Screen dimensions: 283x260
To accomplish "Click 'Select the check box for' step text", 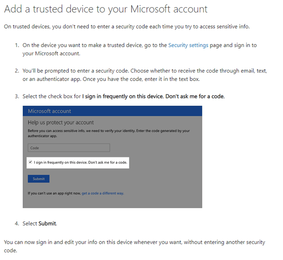I will pos(124,96).
